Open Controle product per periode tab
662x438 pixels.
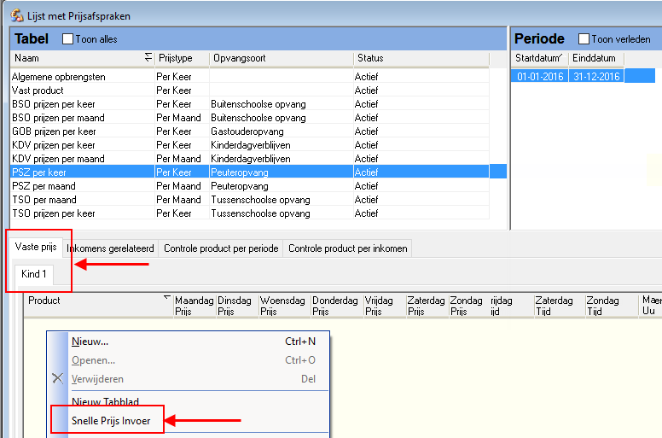[x=221, y=248]
